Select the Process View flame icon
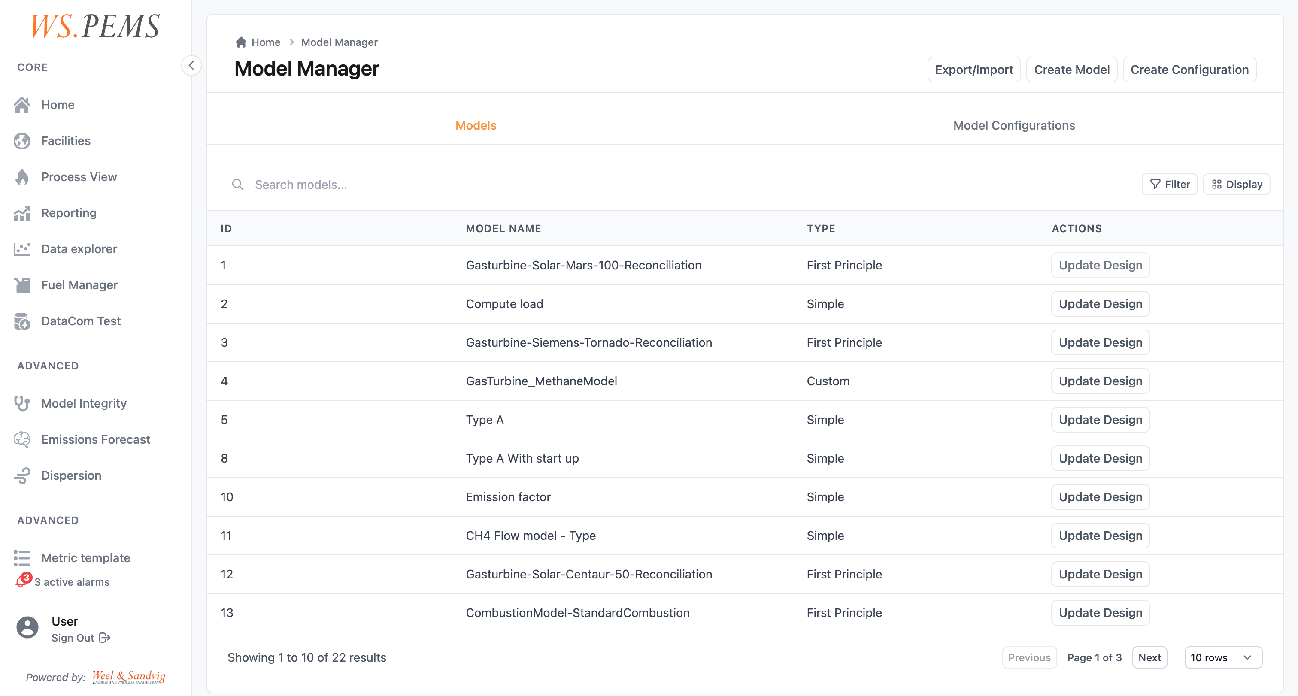 click(22, 177)
